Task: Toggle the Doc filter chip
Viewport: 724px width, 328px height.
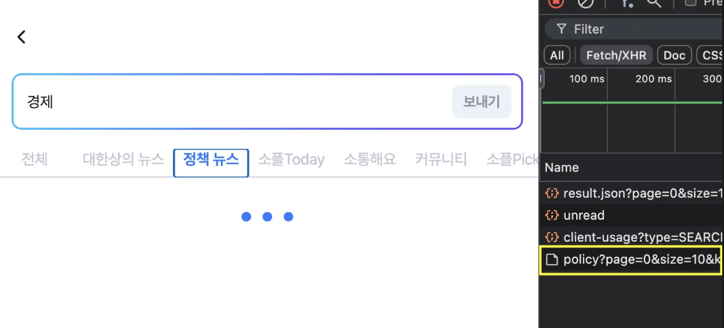Action: click(x=674, y=55)
